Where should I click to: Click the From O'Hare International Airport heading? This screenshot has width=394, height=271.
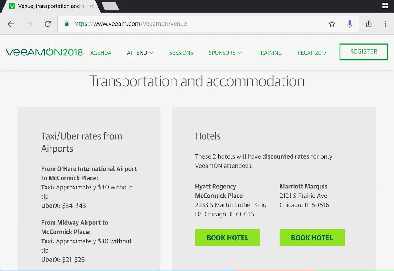(89, 173)
